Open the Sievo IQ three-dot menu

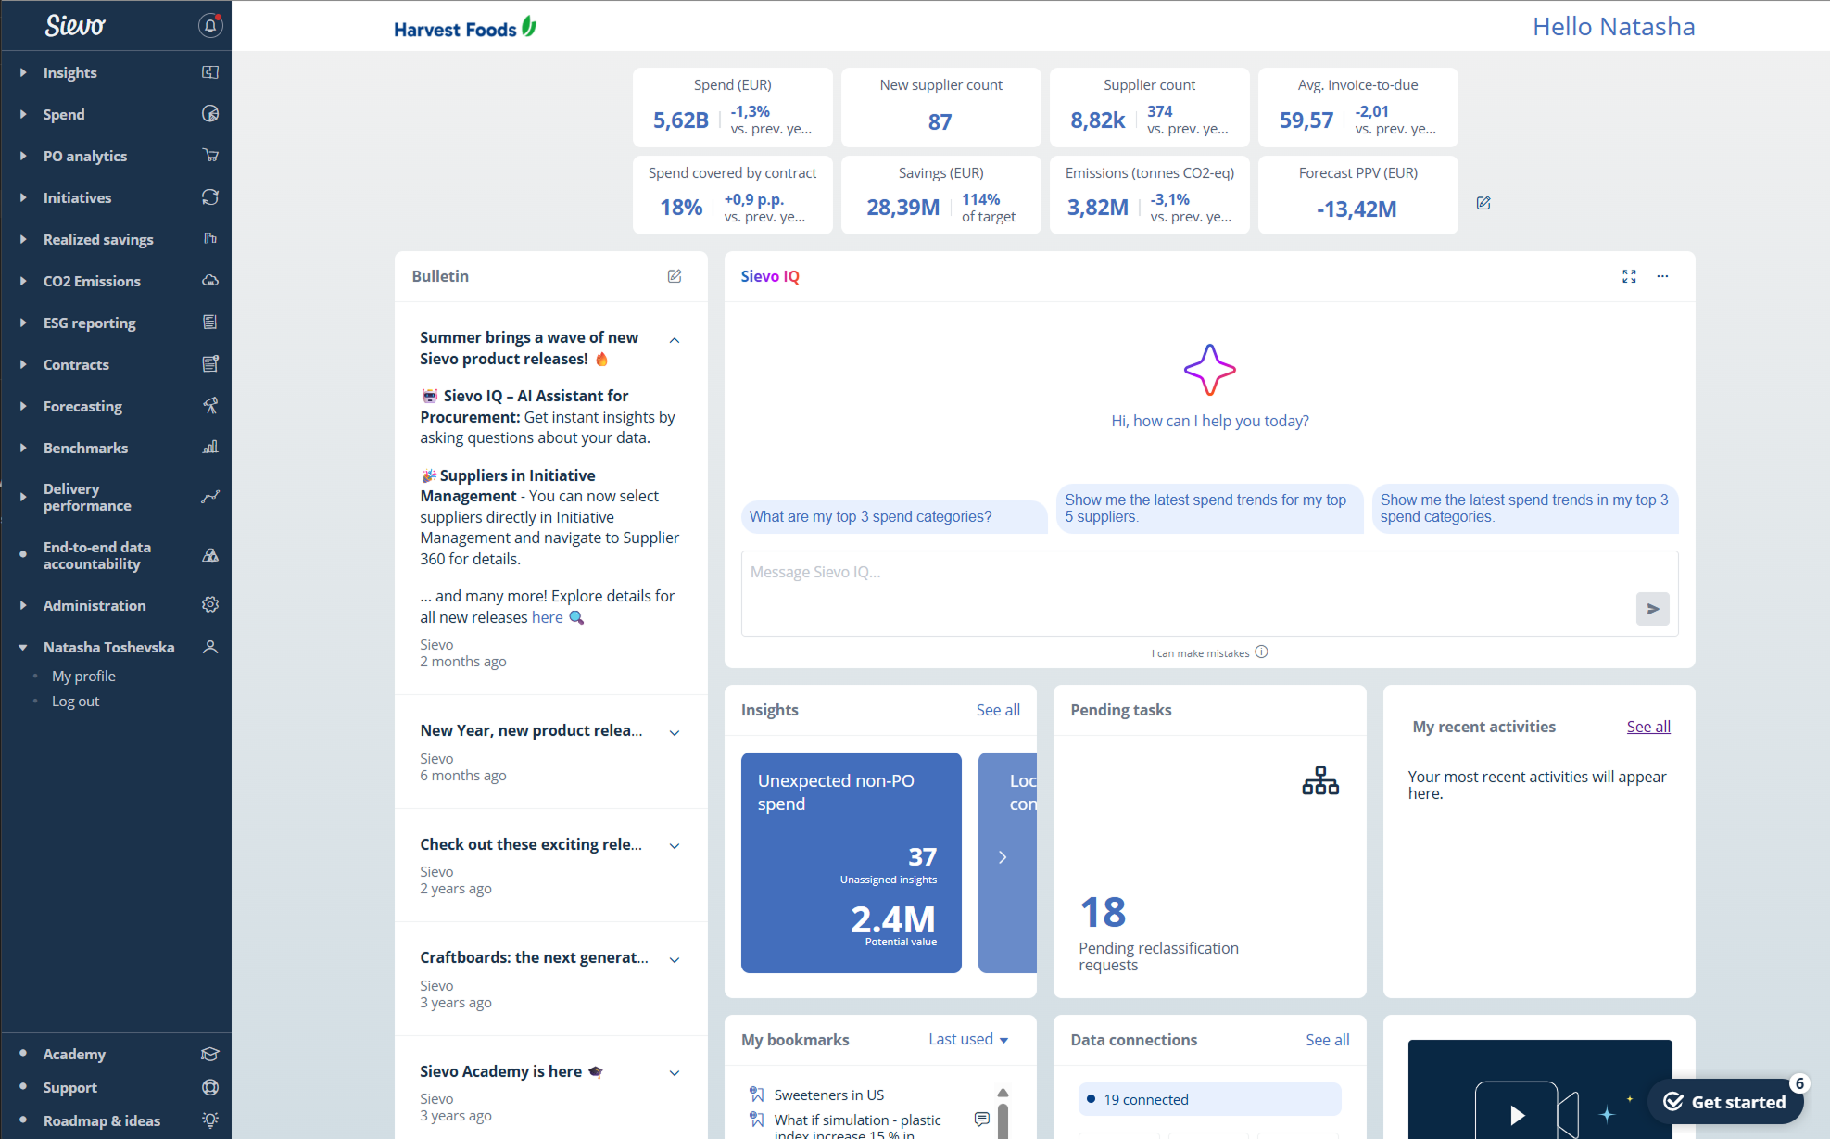click(1662, 276)
